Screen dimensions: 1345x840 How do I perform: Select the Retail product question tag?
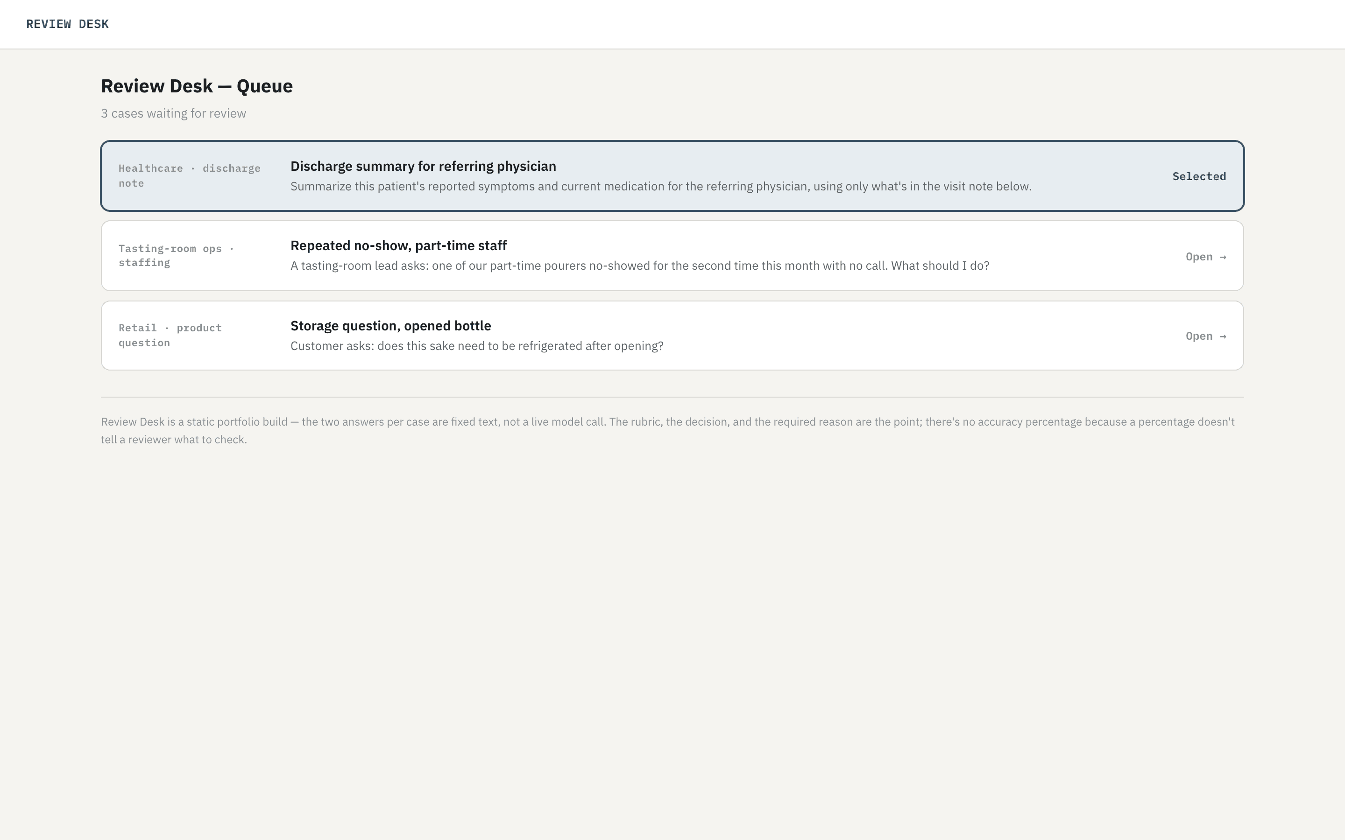click(x=170, y=335)
